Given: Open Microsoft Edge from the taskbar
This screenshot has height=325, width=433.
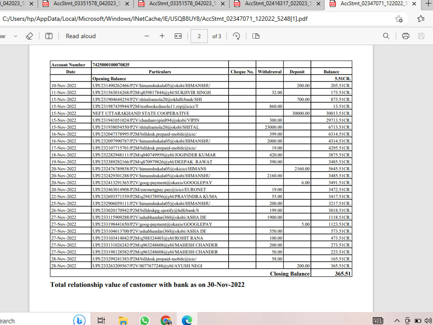Looking at the screenshot, I should (187, 320).
